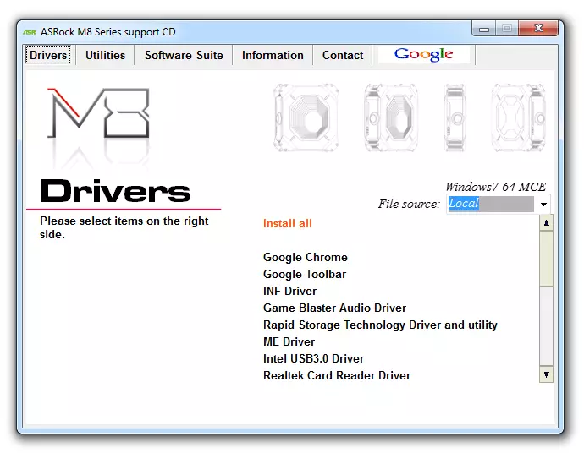The height and width of the screenshot is (453, 584).
Task: Select the Local file source field
Action: tap(490, 204)
